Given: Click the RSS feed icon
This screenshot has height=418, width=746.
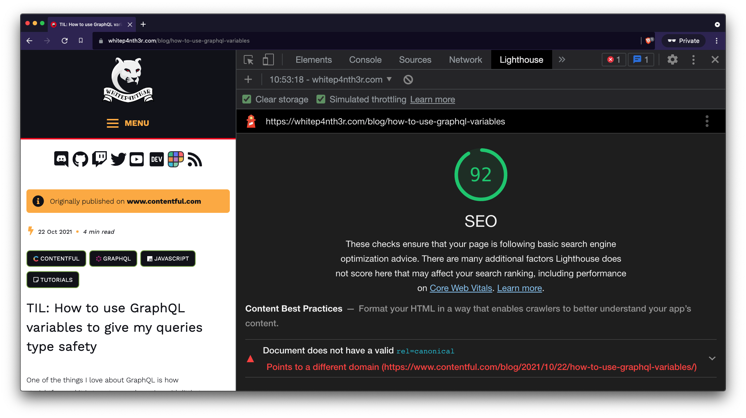Looking at the screenshot, I should [195, 159].
